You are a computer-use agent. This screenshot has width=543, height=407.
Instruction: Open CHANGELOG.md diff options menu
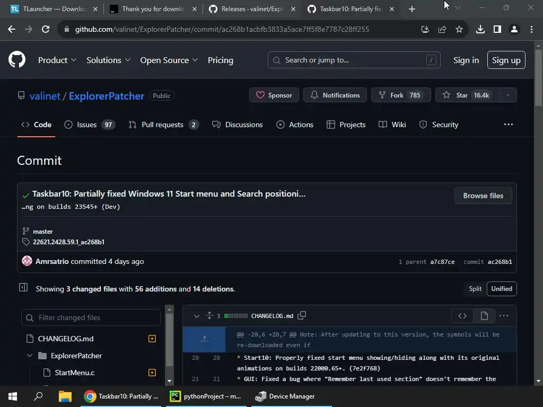pos(504,316)
